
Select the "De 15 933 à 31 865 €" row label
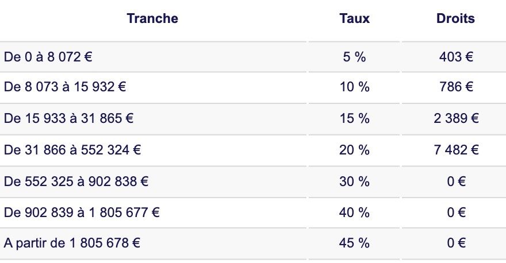68,119
